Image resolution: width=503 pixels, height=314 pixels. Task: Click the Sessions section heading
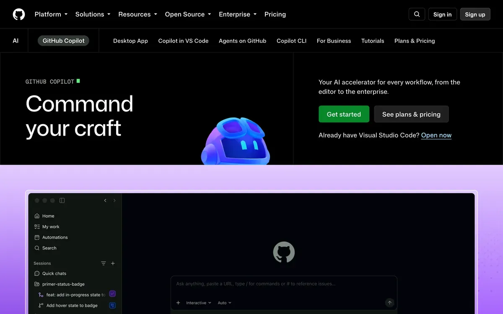click(42, 263)
